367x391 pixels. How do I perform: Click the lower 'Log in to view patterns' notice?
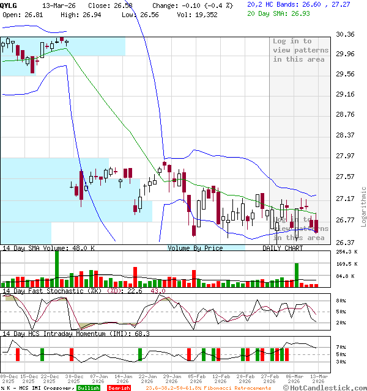coord(300,228)
